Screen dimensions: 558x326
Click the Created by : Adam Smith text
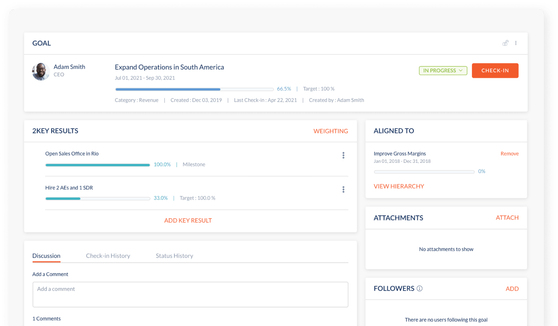[337, 100]
